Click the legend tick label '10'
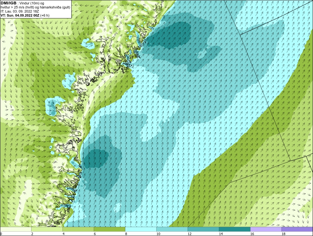 tap(158, 234)
